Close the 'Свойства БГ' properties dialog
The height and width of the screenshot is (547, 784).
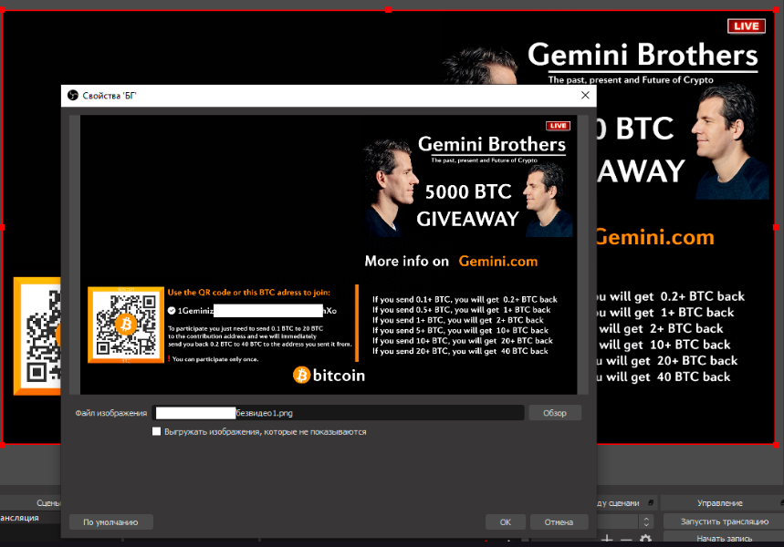tap(585, 96)
